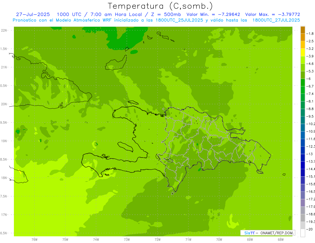315x243 pixels.
Task: Click the '-20' legend value
Action: [310, 229]
